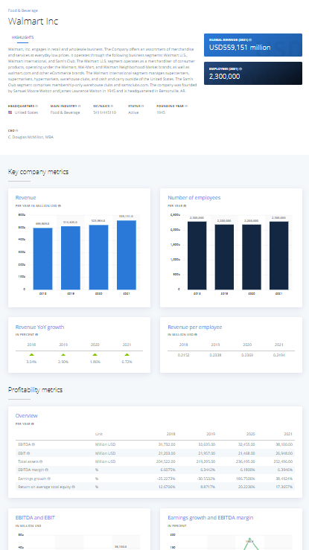
Task: Click the 2019 employees bar
Action: 225,257
